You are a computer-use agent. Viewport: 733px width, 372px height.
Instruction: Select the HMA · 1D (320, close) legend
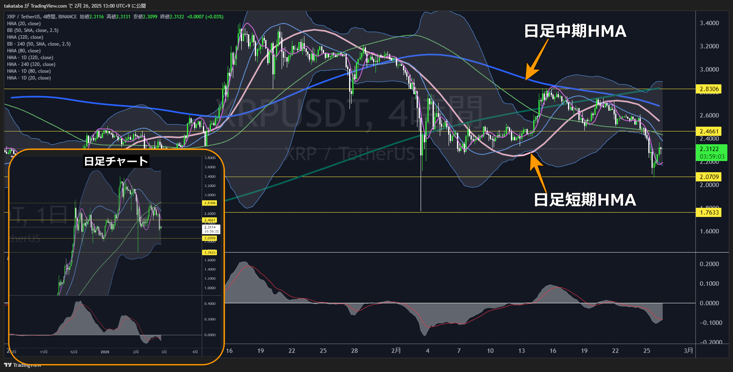(30, 58)
